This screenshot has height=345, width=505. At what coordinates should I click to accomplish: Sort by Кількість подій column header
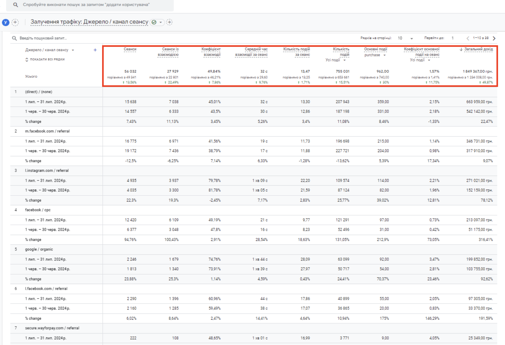(x=341, y=52)
